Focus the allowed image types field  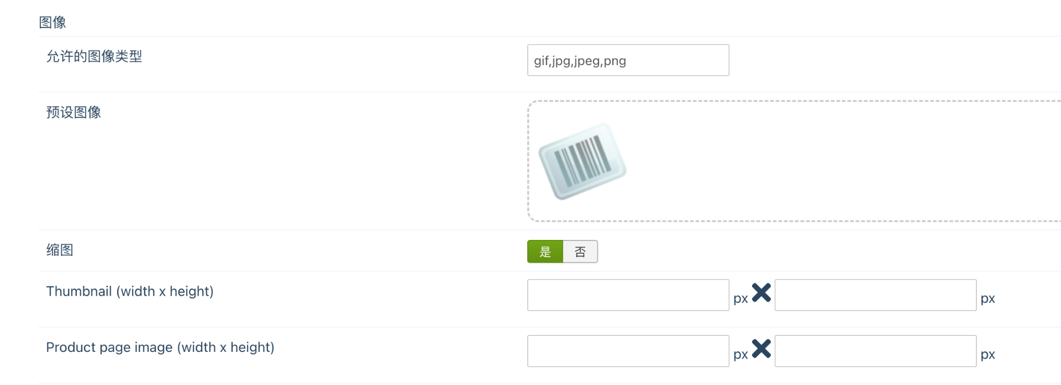[628, 60]
